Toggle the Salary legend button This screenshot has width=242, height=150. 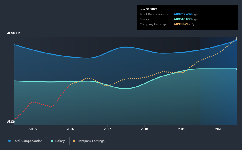click(x=57, y=141)
